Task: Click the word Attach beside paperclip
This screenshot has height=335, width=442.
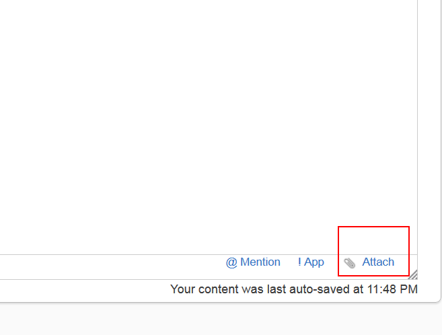Action: tap(379, 262)
